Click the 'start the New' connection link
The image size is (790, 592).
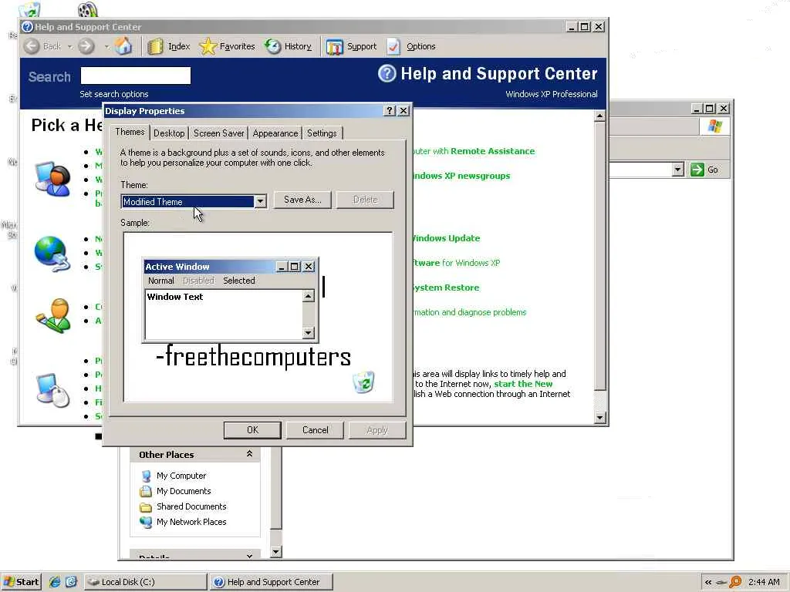coord(523,384)
